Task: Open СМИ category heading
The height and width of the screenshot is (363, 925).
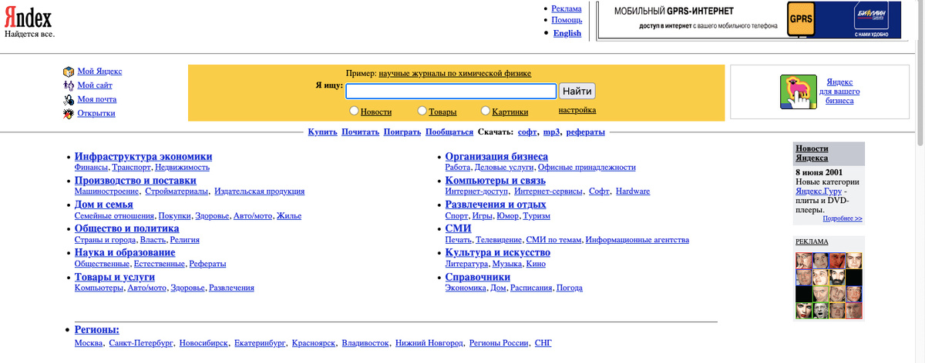Action: [458, 228]
